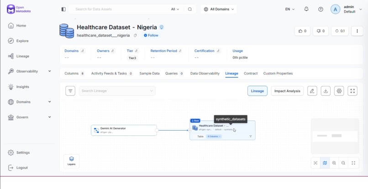The height and width of the screenshot is (189, 368).
Task: Edit the Owners field pencil
Action: pyautogui.click(x=113, y=51)
